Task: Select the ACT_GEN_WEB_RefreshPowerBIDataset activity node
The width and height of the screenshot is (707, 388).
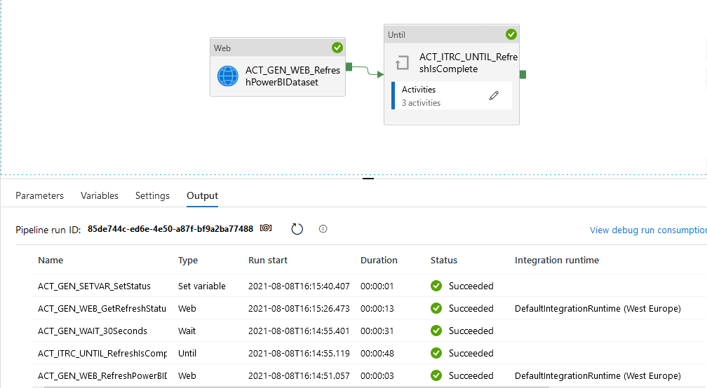Action: point(278,67)
